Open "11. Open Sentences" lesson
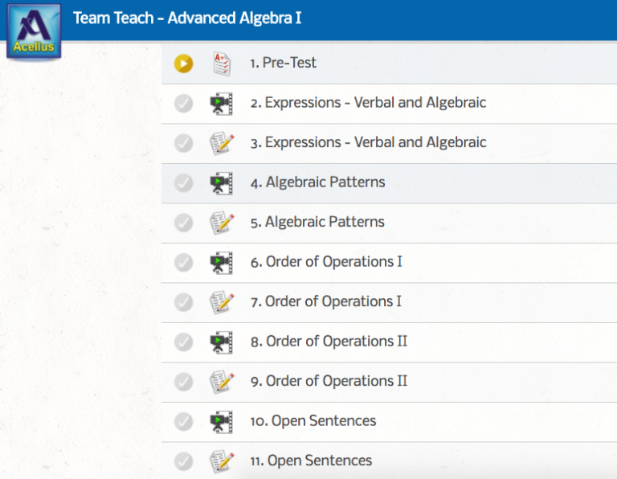 coord(311,461)
